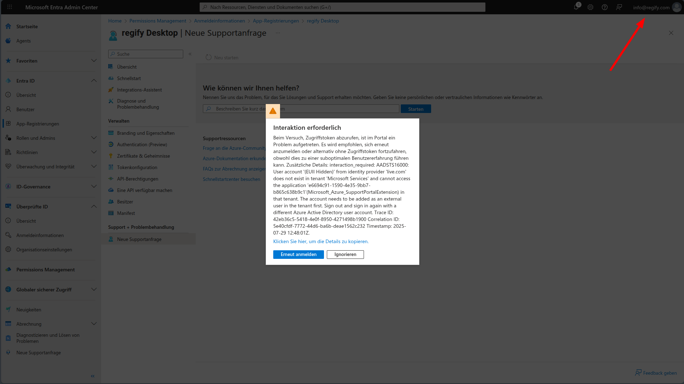Open the app launcher waffle icon

[x=10, y=7]
